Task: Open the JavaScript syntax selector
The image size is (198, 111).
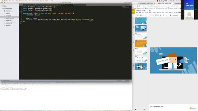Action: [x=127, y=80]
